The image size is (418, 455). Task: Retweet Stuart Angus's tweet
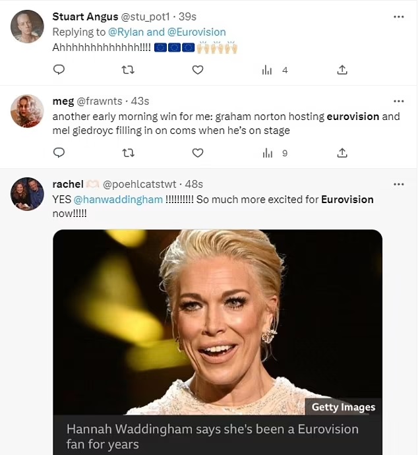pyautogui.click(x=129, y=69)
